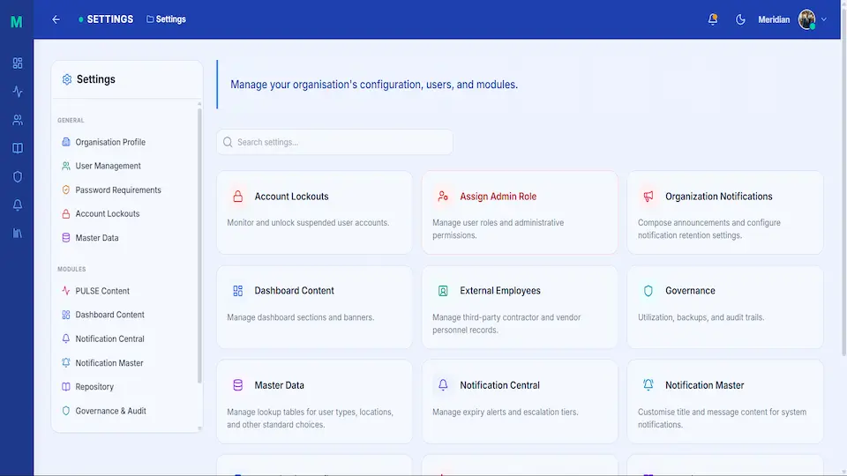
Task: Toggle dark mode moon icon
Action: [740, 19]
